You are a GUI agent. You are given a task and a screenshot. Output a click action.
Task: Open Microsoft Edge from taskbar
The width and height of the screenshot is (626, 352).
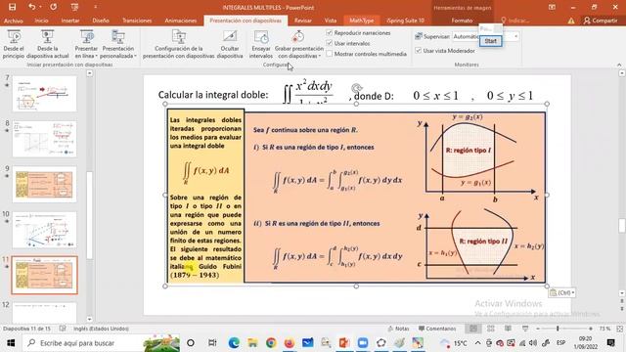(x=234, y=343)
